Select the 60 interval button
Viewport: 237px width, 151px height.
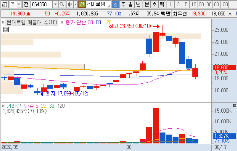coord(216,4)
